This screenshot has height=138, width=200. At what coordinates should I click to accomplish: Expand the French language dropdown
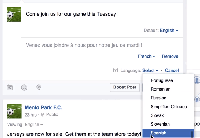146,56
